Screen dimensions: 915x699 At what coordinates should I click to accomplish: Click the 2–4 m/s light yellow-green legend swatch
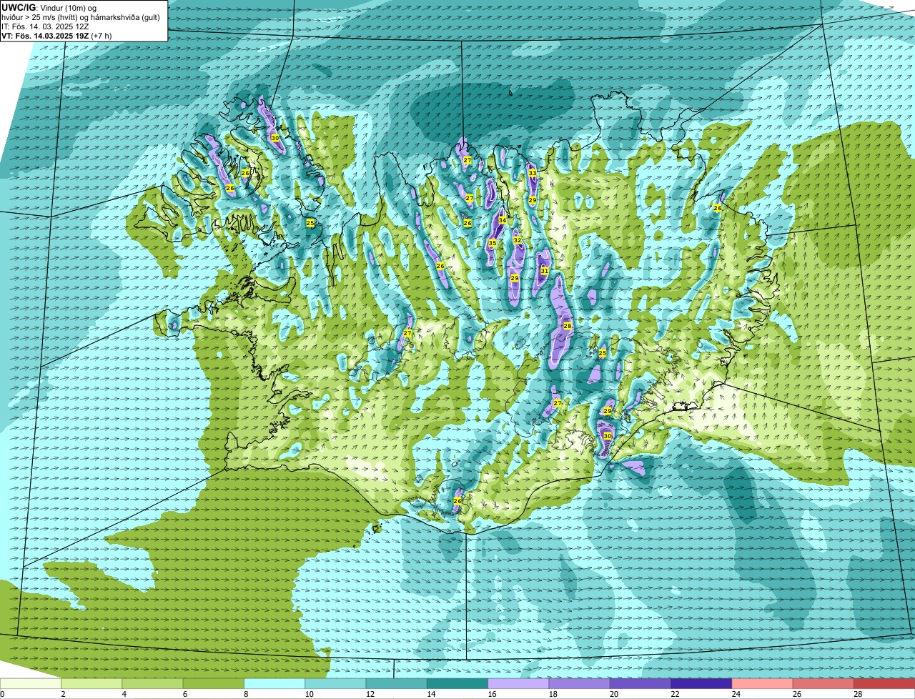click(x=91, y=683)
